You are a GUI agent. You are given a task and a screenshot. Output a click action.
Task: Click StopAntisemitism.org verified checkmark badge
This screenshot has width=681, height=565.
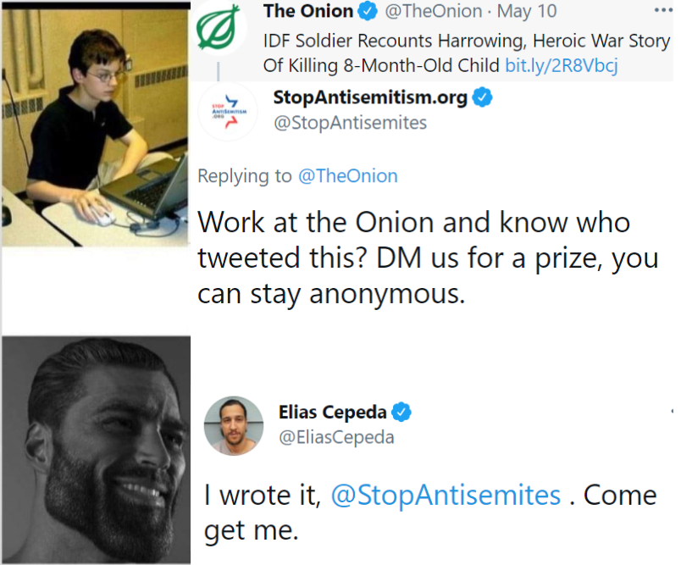[482, 97]
